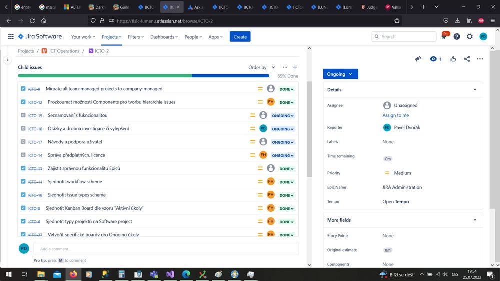Click the Create button
The image size is (500, 281).
coord(240,37)
